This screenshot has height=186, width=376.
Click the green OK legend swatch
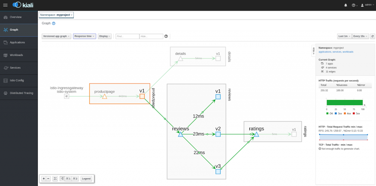pos(328,114)
